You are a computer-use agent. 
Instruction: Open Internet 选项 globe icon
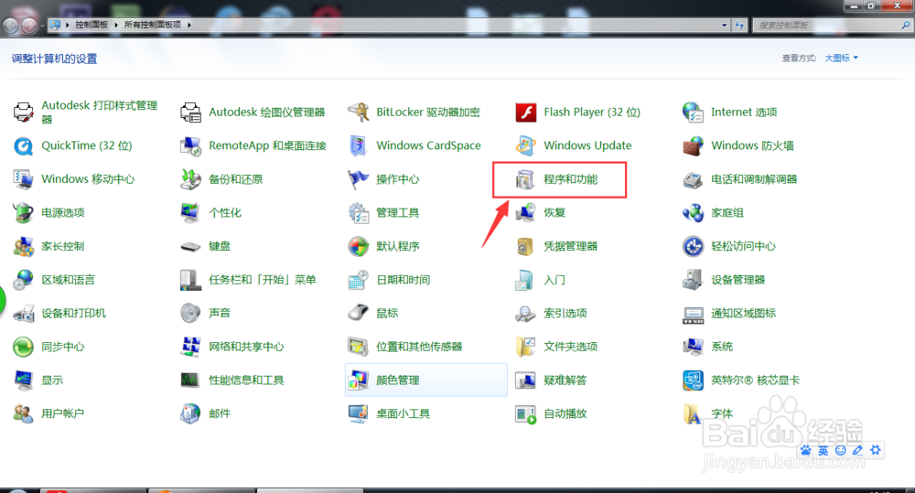click(693, 112)
